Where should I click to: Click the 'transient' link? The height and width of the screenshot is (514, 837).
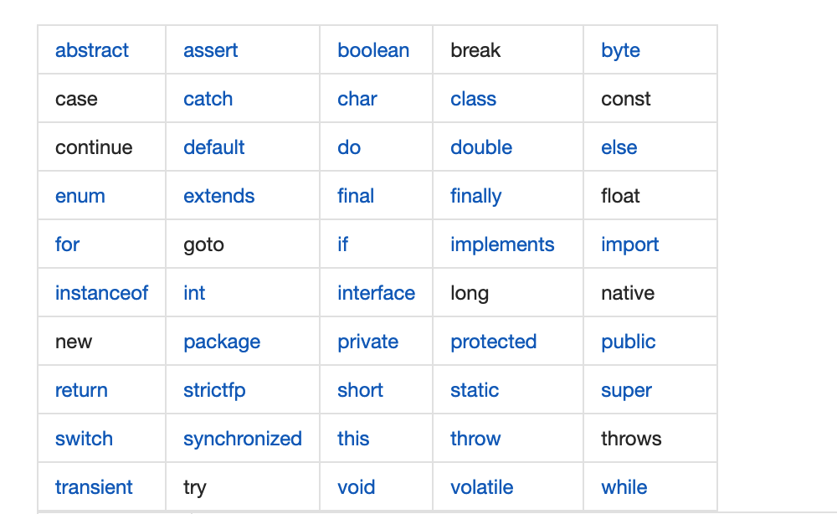(94, 487)
